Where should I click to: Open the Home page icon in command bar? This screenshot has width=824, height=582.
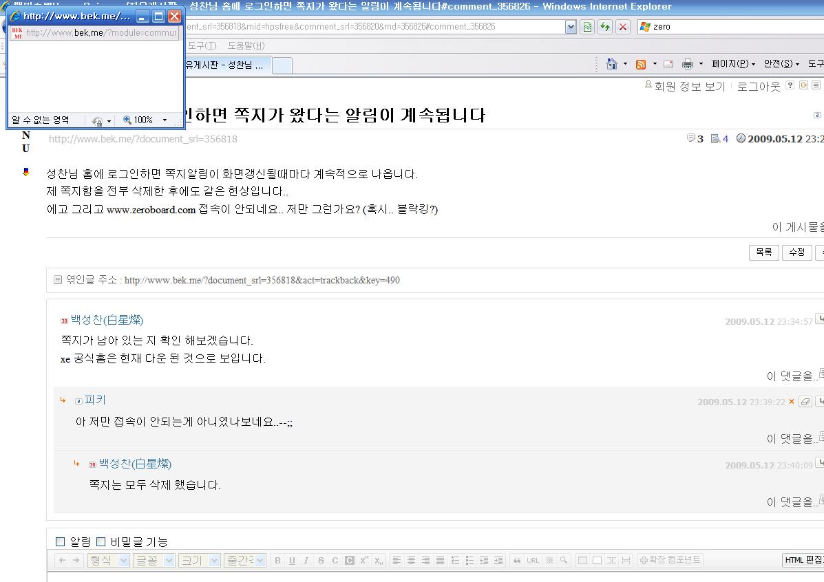[x=612, y=64]
